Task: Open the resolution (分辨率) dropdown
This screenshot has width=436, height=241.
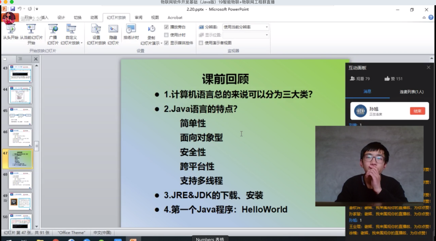Action: [266, 27]
